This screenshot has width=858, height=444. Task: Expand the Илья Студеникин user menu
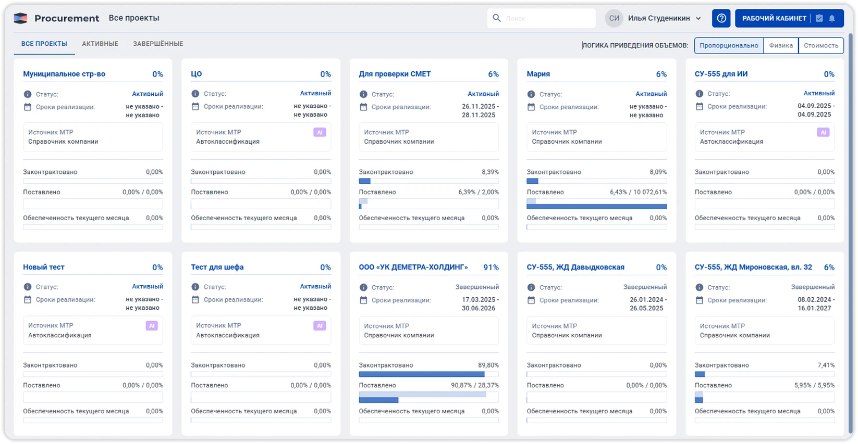[698, 18]
